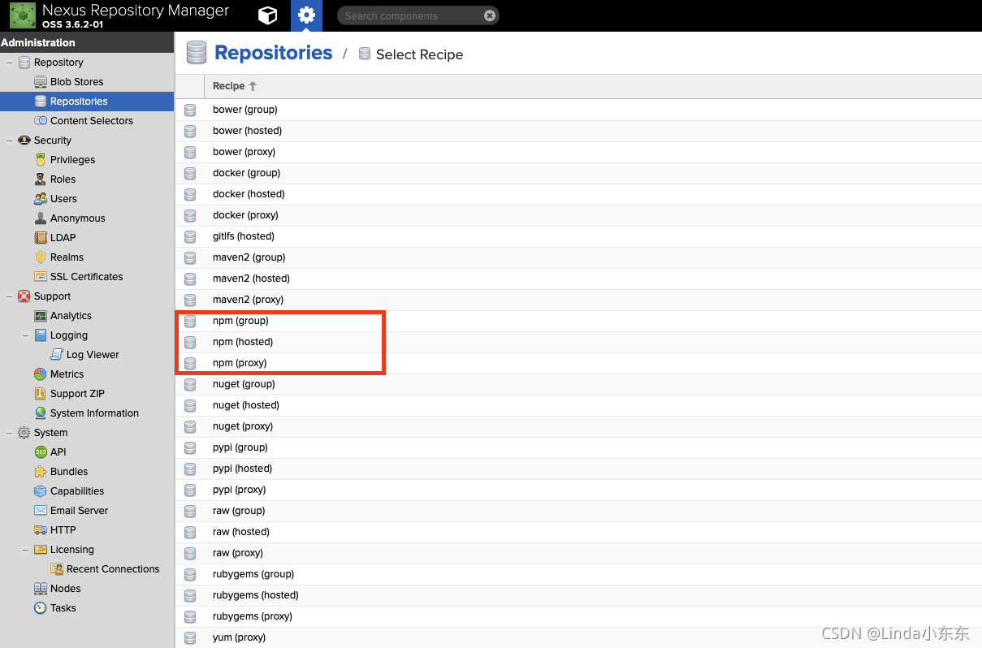Click the Blob Stores icon in sidebar
Viewport: 982px width, 648px height.
point(41,82)
